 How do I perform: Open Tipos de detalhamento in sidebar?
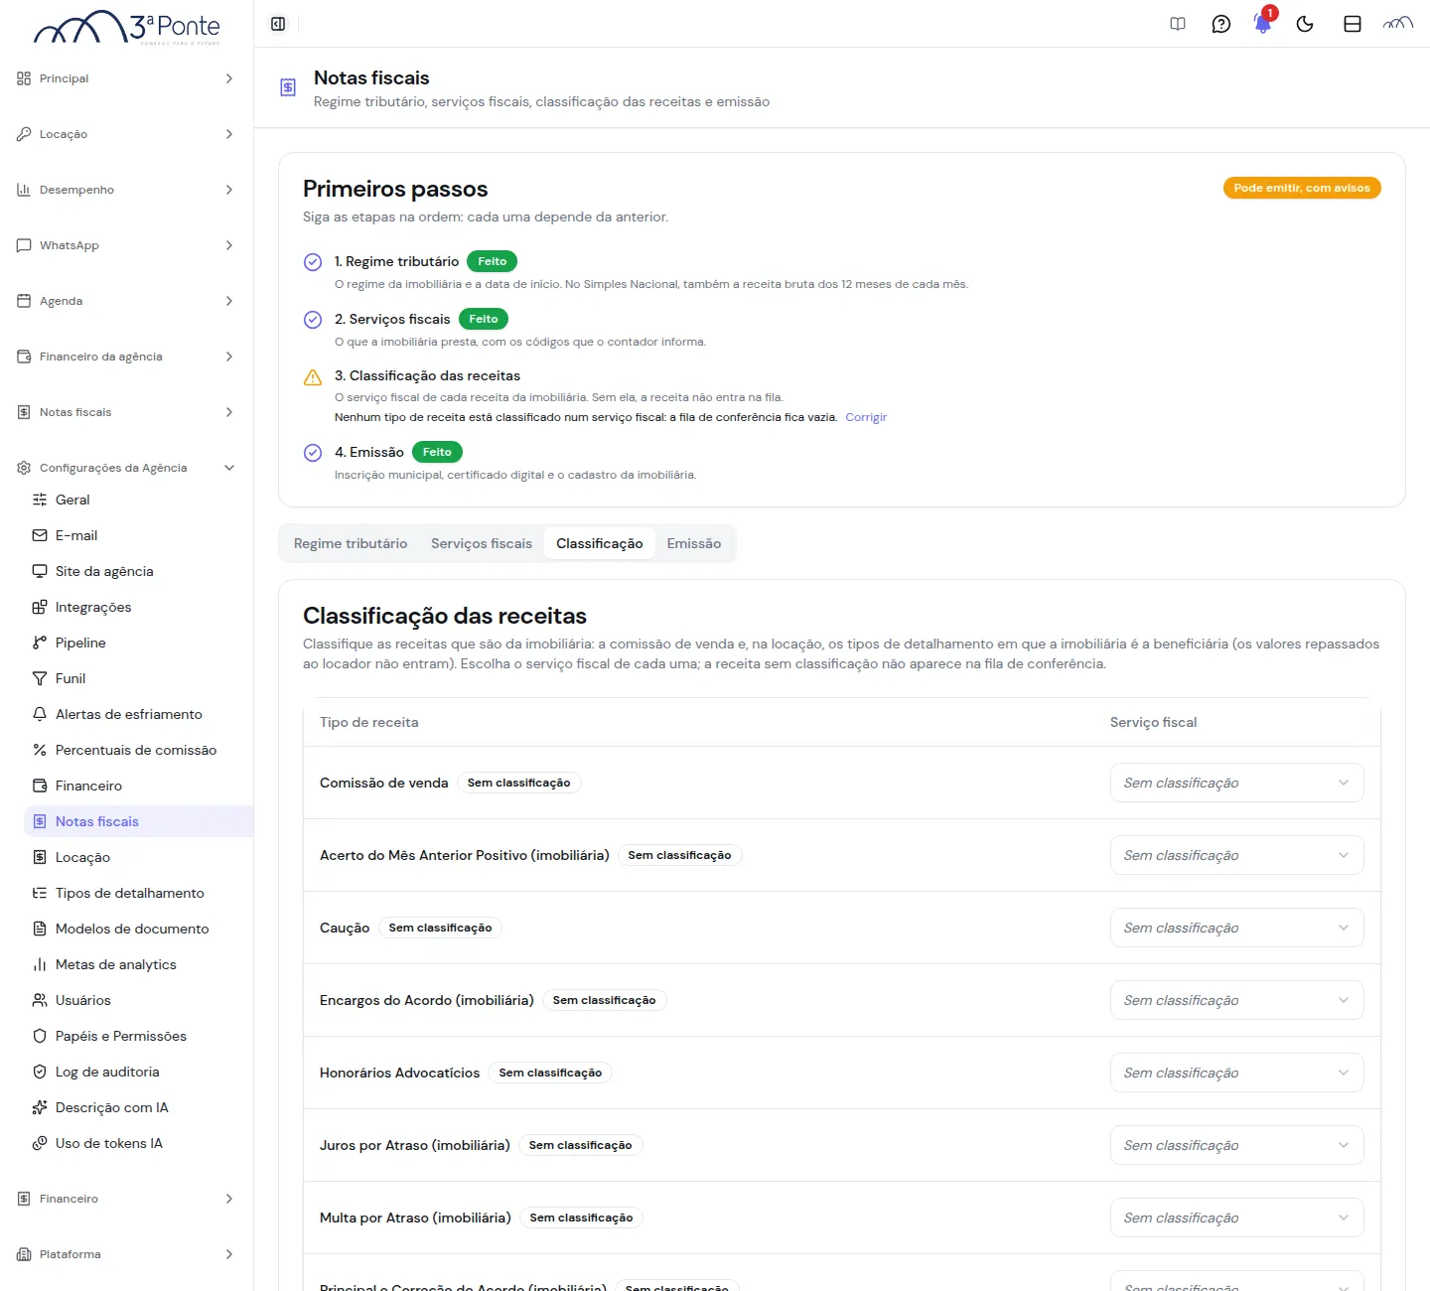point(139,893)
